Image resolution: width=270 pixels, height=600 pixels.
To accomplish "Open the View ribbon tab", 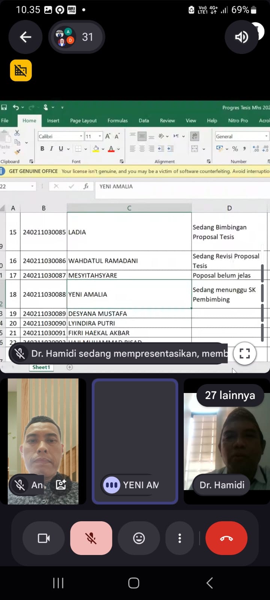I will [191, 121].
